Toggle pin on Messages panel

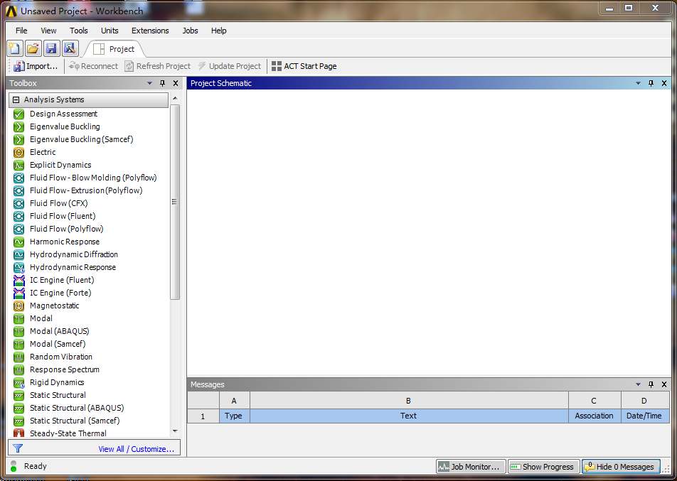(651, 384)
